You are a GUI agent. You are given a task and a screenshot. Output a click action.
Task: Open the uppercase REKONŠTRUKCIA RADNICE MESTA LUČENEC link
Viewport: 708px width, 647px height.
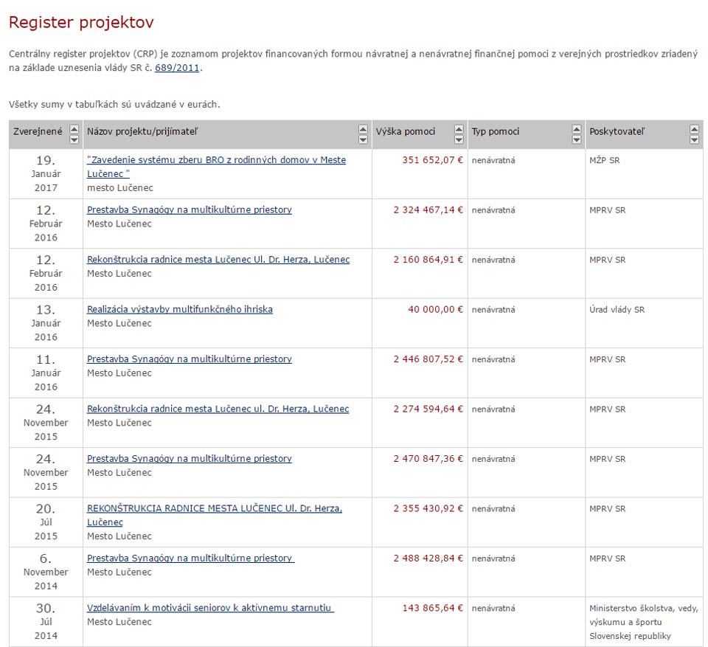point(214,509)
